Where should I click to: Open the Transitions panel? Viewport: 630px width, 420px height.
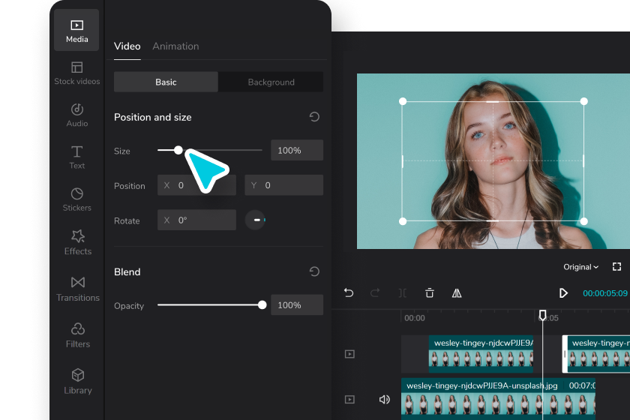coord(77,289)
